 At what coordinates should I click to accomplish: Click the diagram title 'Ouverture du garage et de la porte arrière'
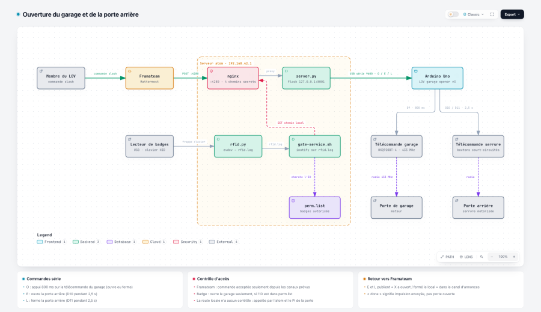click(x=81, y=14)
